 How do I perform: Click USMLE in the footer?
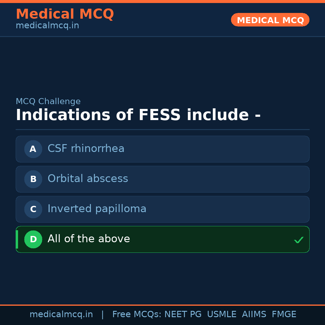tap(221, 314)
